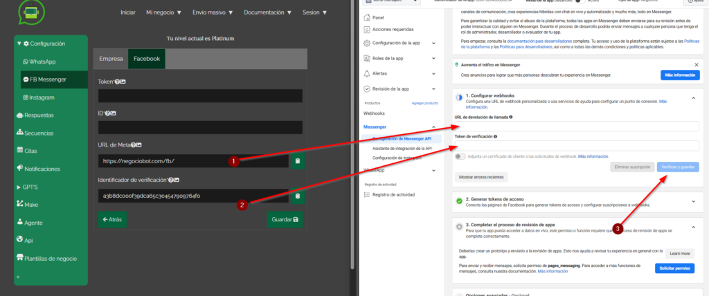Open the Sesion dropdown menu
Screen dimensions: 709x296
314,12
